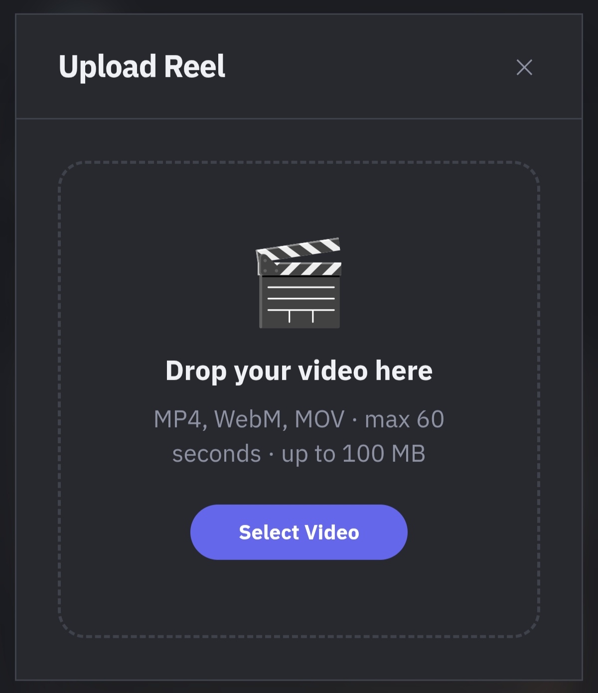This screenshot has width=598, height=693.
Task: Click the 'MP4, WebM, MOV' format text
Action: 249,419
